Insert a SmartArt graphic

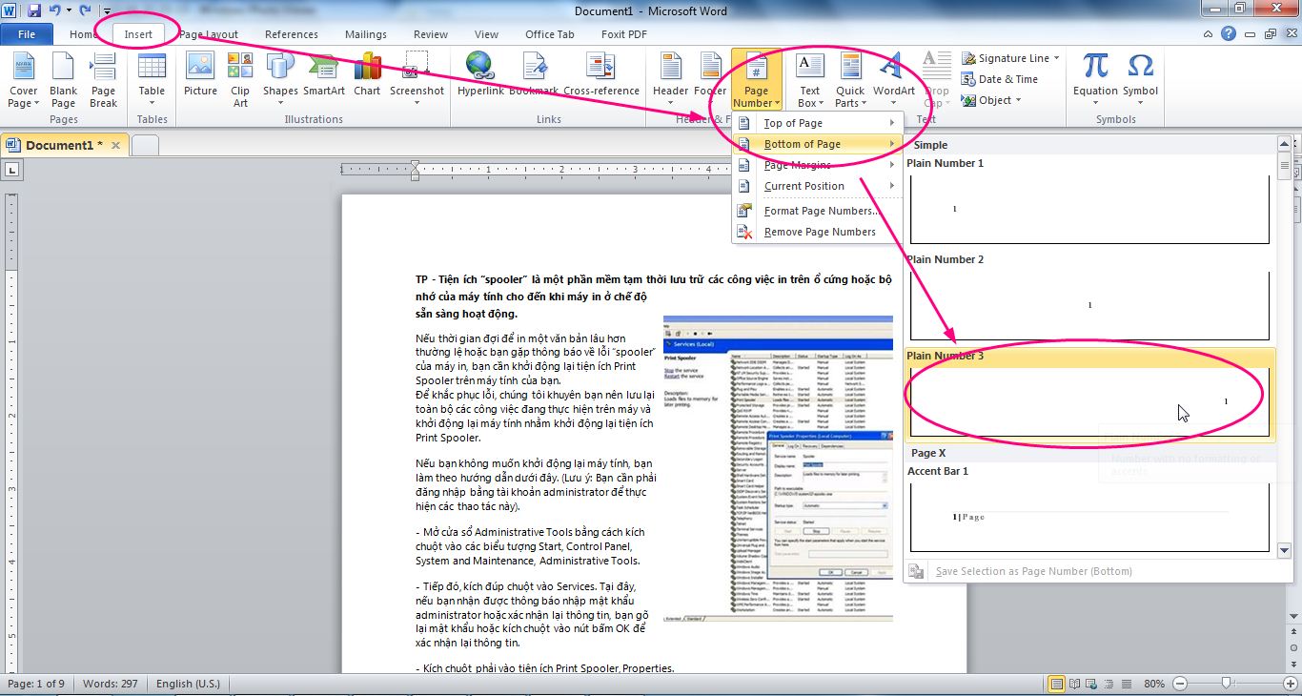(x=324, y=76)
